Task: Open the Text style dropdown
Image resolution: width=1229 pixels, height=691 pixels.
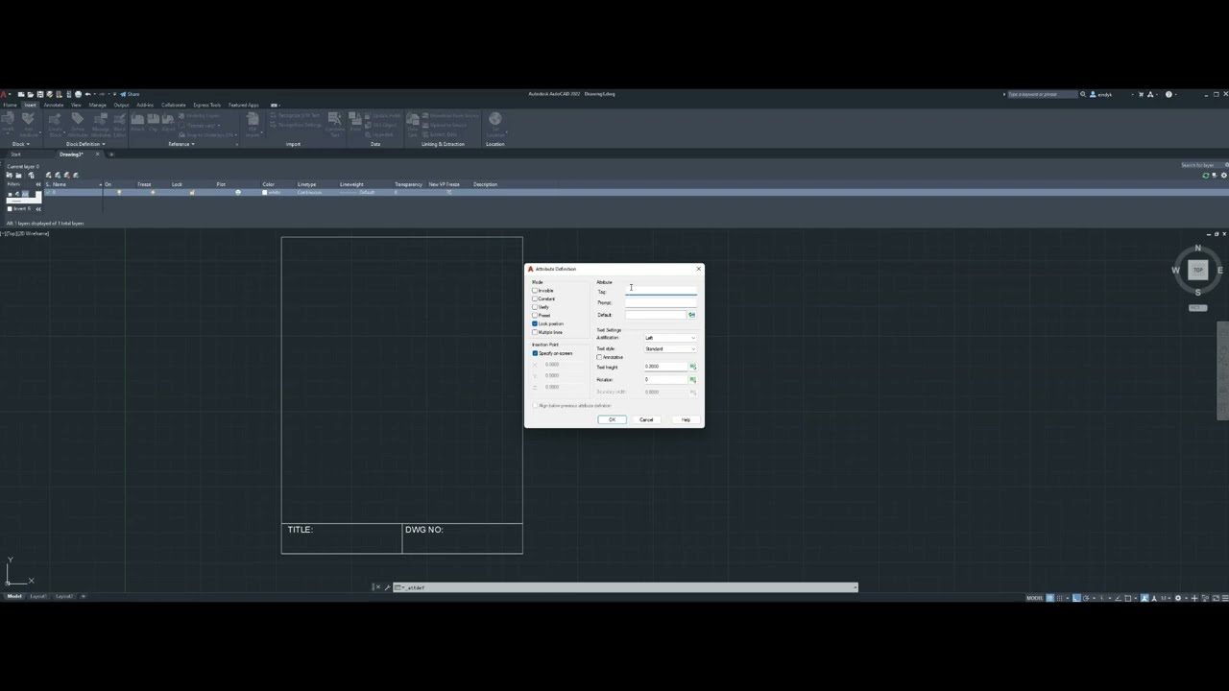Action: [x=670, y=348]
